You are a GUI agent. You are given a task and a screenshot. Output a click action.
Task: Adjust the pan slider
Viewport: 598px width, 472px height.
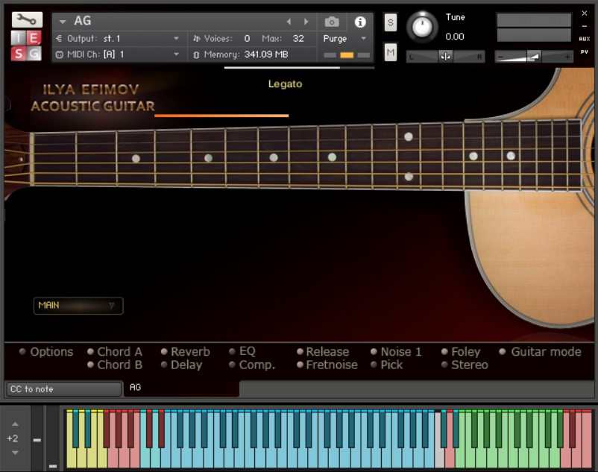445,57
